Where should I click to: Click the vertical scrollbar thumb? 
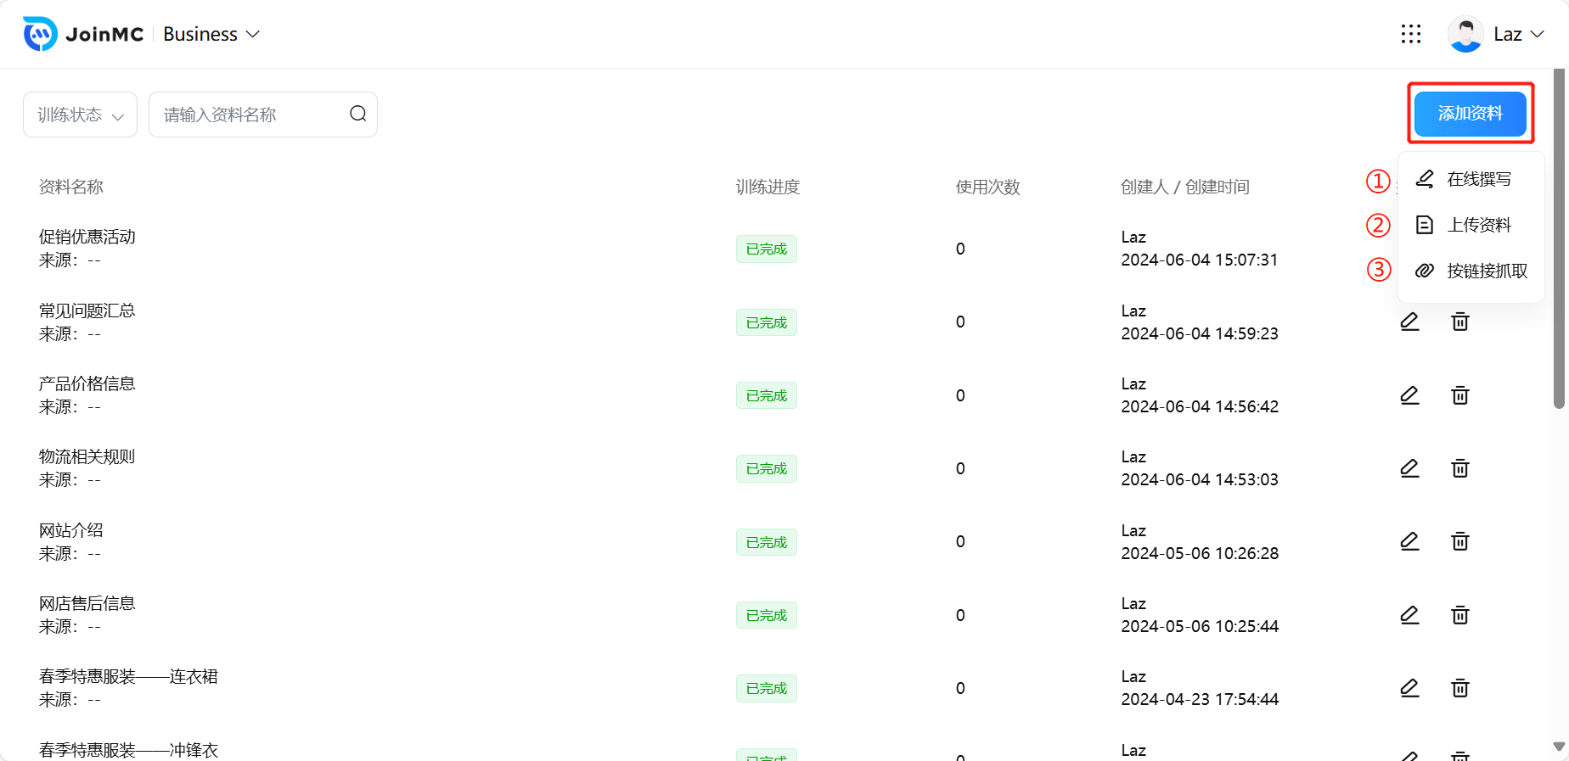click(1559, 238)
